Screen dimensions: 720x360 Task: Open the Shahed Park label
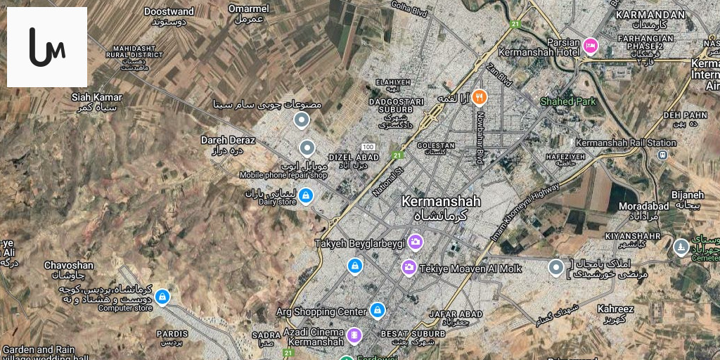(568, 101)
